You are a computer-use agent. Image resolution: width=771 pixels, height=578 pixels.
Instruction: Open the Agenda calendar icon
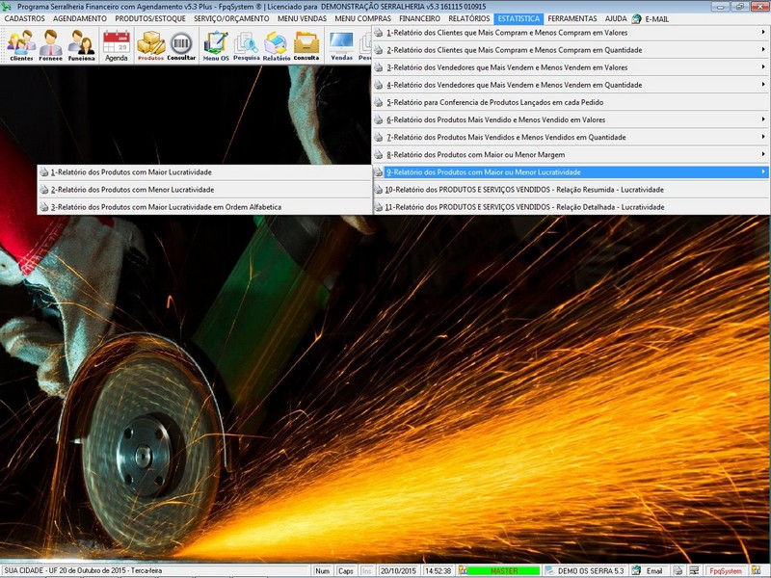116,44
